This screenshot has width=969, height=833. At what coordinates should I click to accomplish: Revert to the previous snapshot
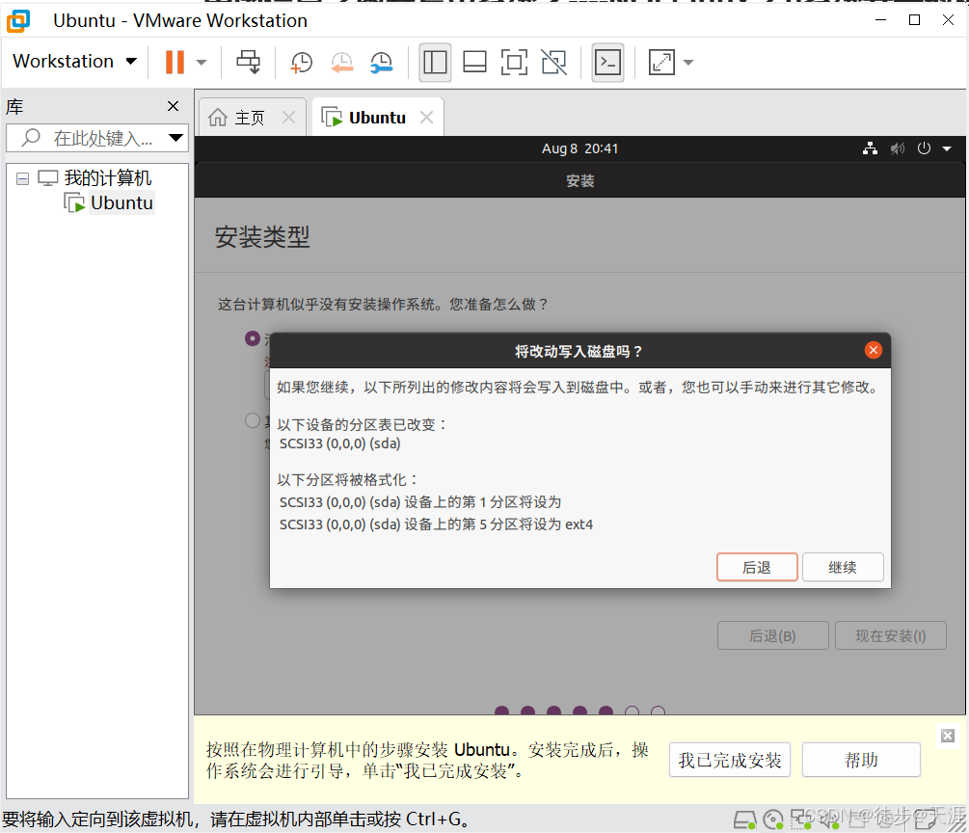tap(341, 63)
